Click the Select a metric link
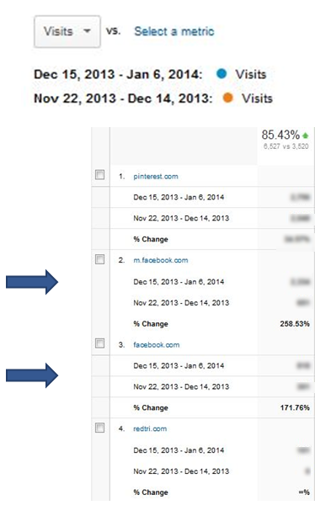The height and width of the screenshot is (521, 315). pyautogui.click(x=174, y=32)
